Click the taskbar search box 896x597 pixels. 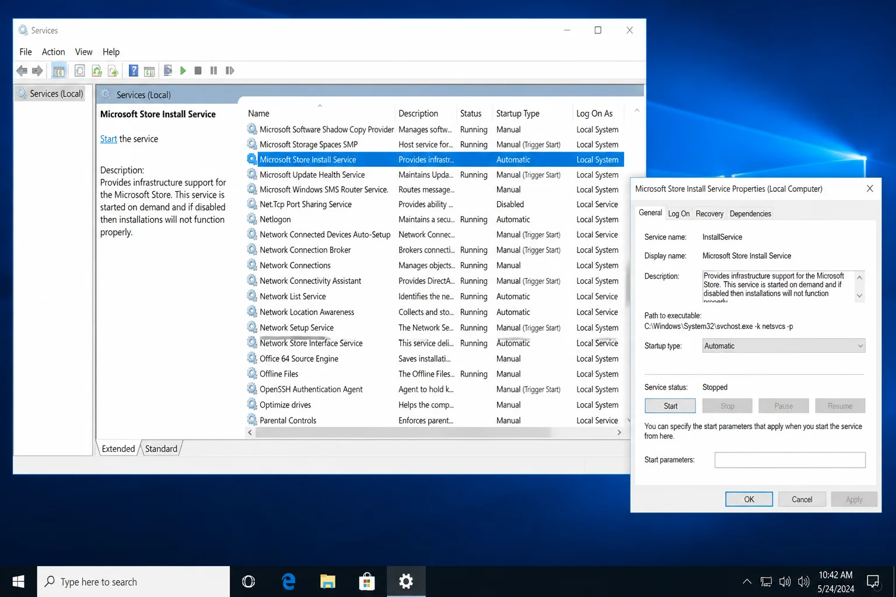[134, 581]
